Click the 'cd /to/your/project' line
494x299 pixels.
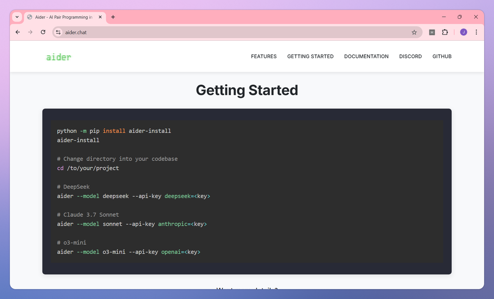88,168
